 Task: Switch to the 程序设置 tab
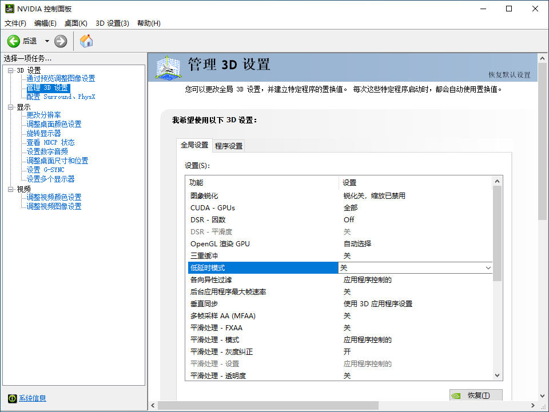click(228, 146)
